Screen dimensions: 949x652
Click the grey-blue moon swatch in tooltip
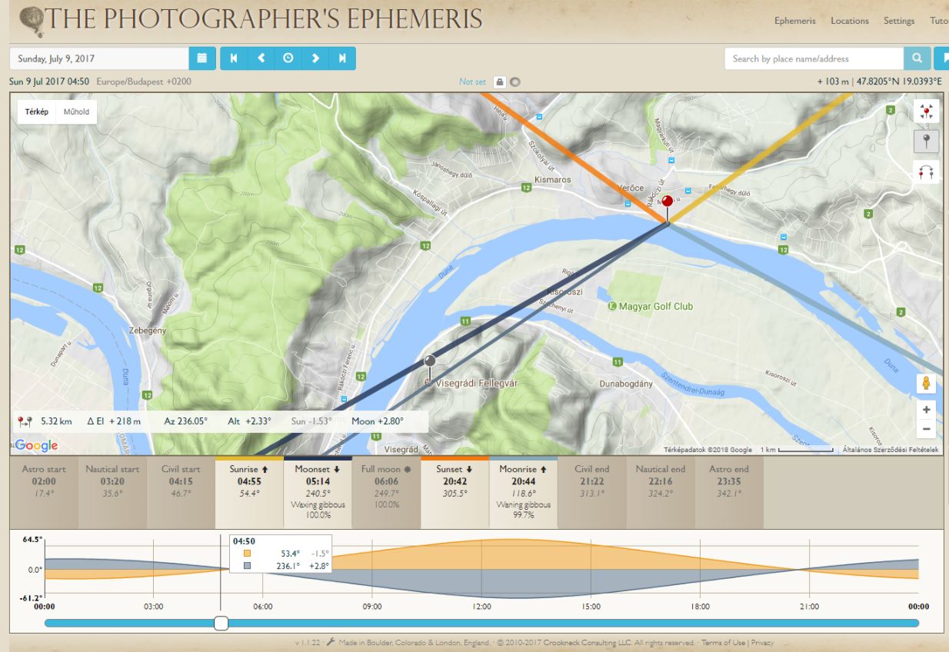247,566
